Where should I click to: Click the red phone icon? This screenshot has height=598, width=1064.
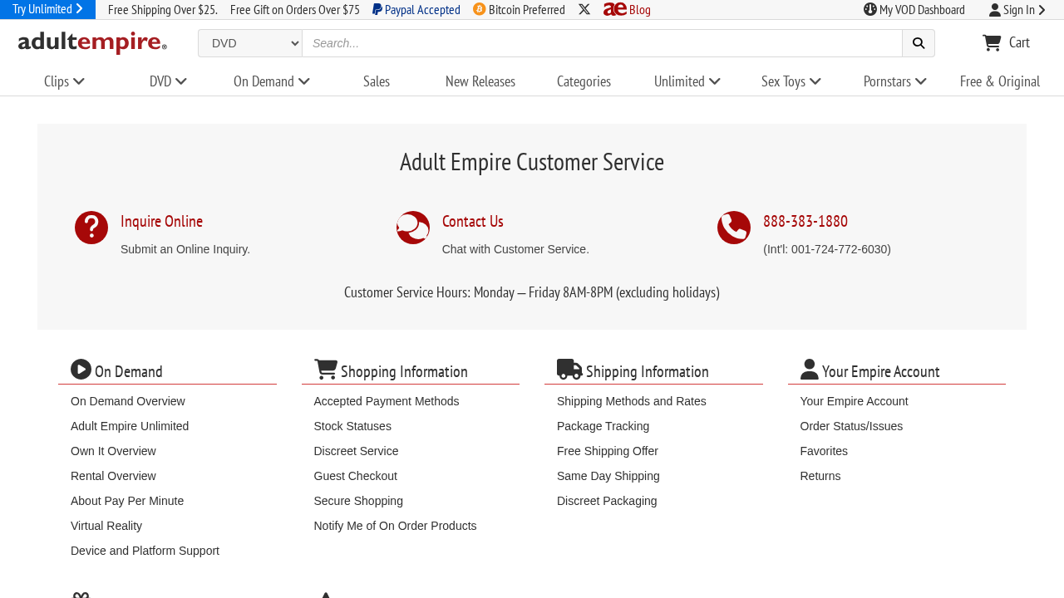click(x=734, y=228)
